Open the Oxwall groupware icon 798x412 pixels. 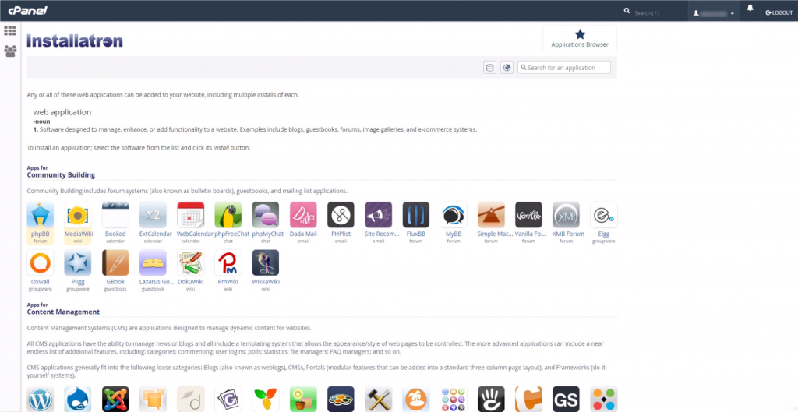(x=41, y=262)
